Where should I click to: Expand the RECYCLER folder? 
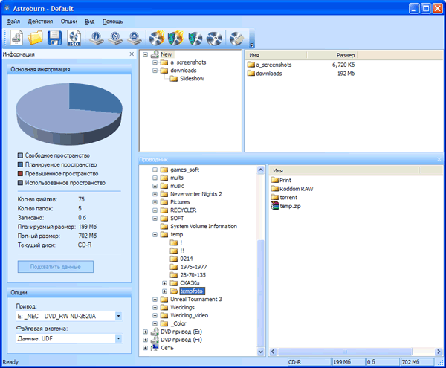click(x=155, y=210)
